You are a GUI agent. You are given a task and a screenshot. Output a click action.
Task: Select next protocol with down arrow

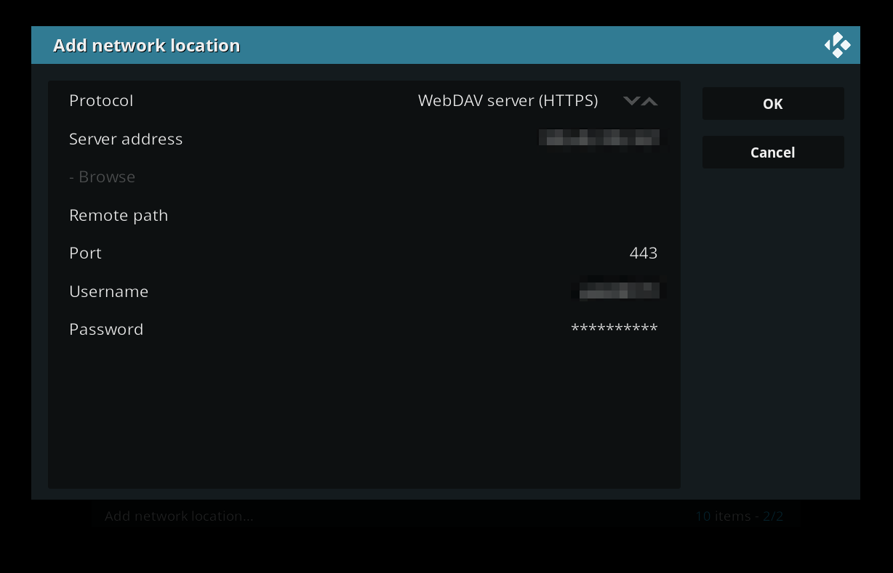[x=631, y=101]
